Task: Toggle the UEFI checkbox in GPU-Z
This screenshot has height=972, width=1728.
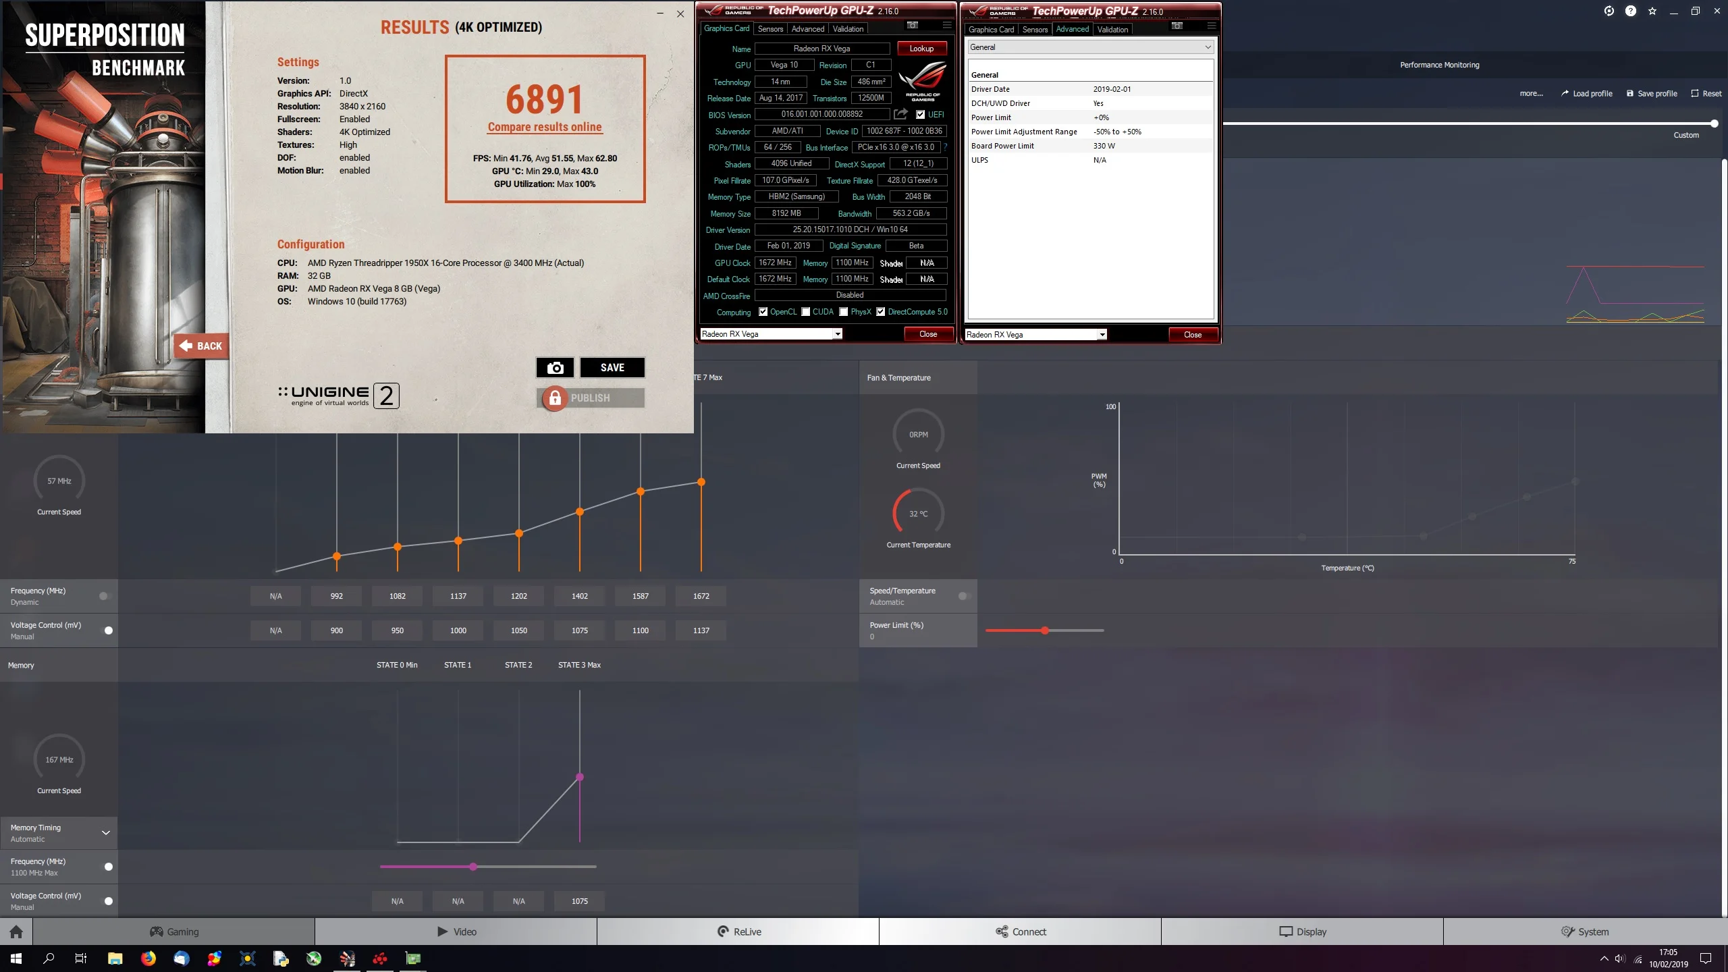Action: [920, 115]
